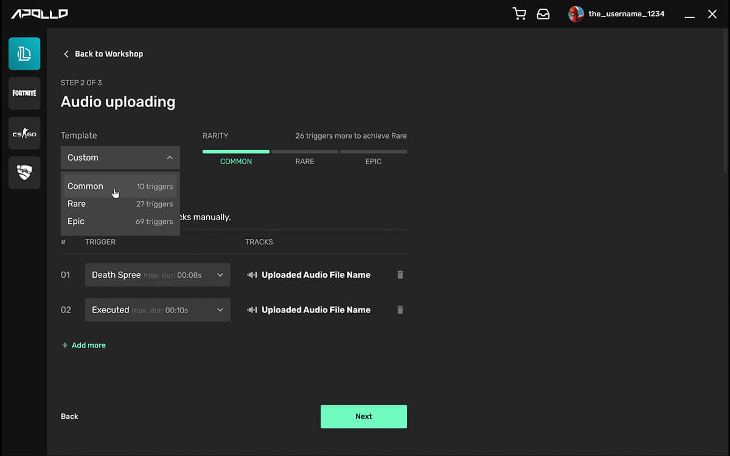Open the inbox tray icon
Image resolution: width=730 pixels, height=456 pixels.
coord(543,14)
